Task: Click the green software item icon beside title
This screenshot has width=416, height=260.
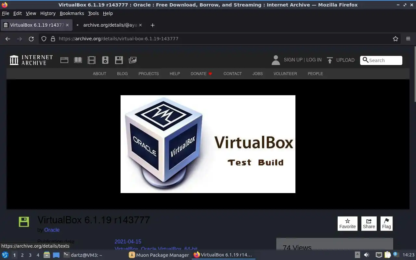Action: [x=24, y=222]
